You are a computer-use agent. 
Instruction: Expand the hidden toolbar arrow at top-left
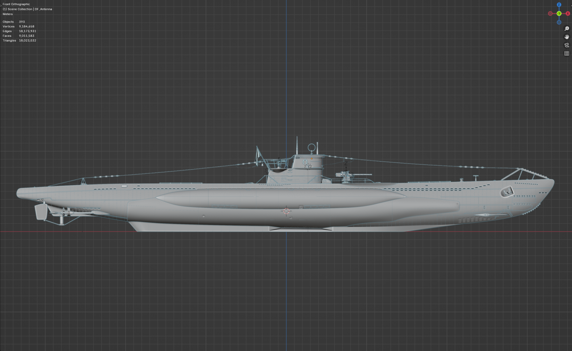1,5
